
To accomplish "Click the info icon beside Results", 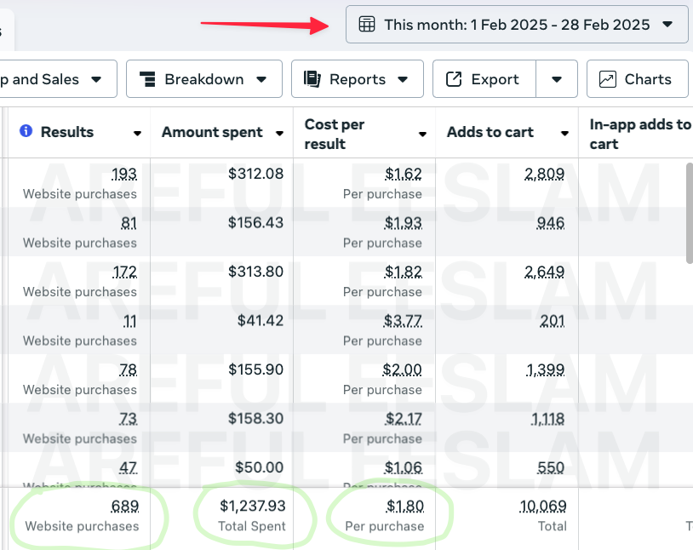I will [x=26, y=131].
